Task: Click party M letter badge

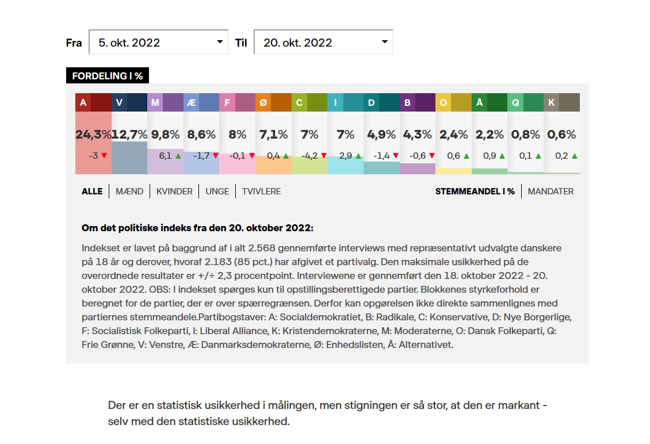Action: point(155,102)
